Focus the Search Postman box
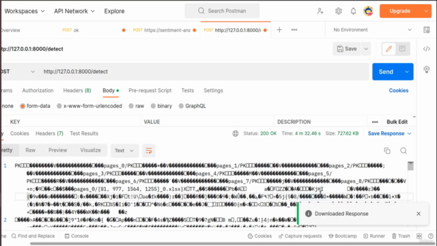The width and height of the screenshot is (437, 246). coord(222,11)
